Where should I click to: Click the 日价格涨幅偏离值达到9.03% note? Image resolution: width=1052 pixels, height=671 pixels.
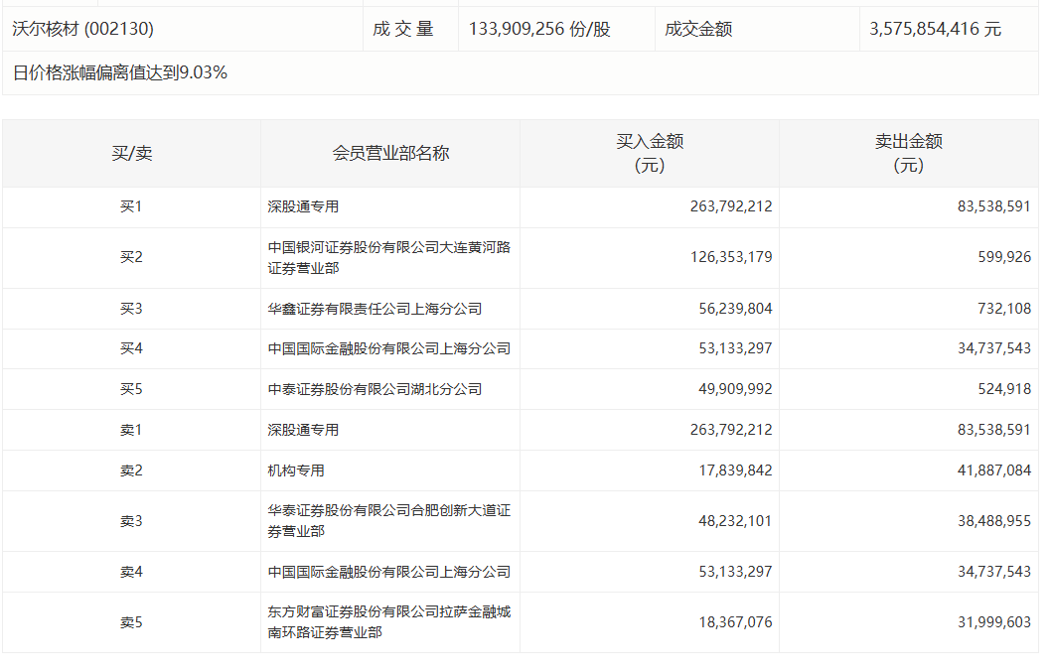pyautogui.click(x=120, y=72)
